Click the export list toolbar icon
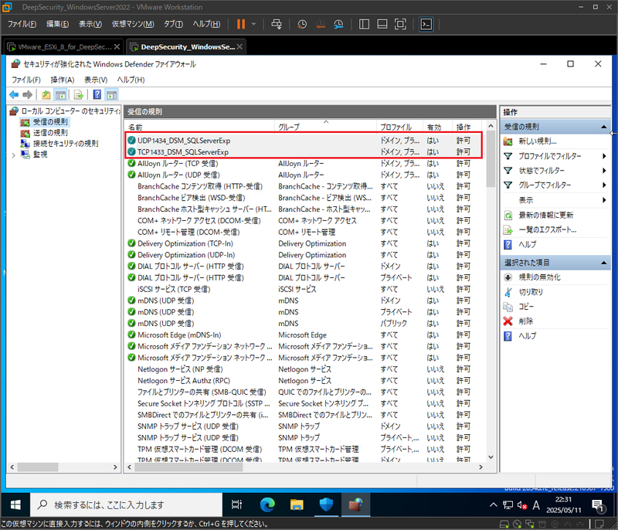Image resolution: width=618 pixels, height=530 pixels. [x=79, y=94]
